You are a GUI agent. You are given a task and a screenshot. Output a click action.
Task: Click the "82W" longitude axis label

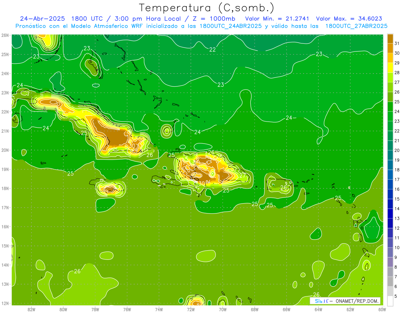[31, 309]
